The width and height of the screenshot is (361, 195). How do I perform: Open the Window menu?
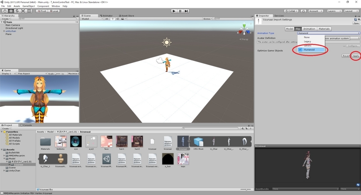[x=55, y=6]
